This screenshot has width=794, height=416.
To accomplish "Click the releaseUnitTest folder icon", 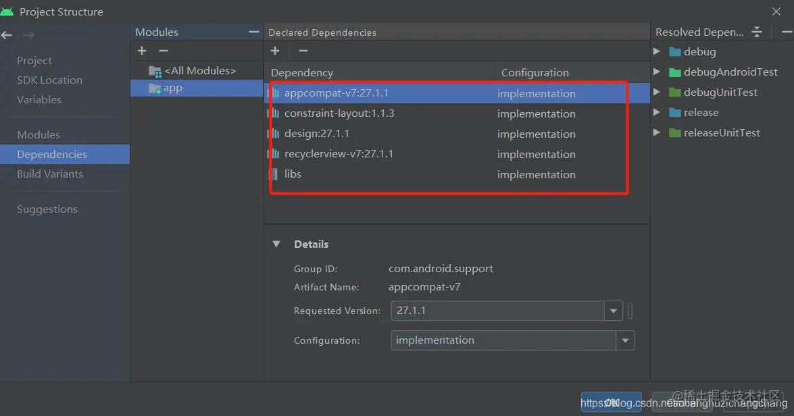I will [675, 132].
